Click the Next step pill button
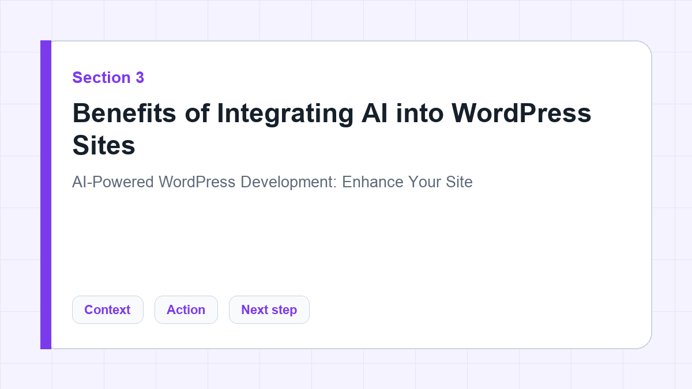The height and width of the screenshot is (389, 692). [269, 309]
